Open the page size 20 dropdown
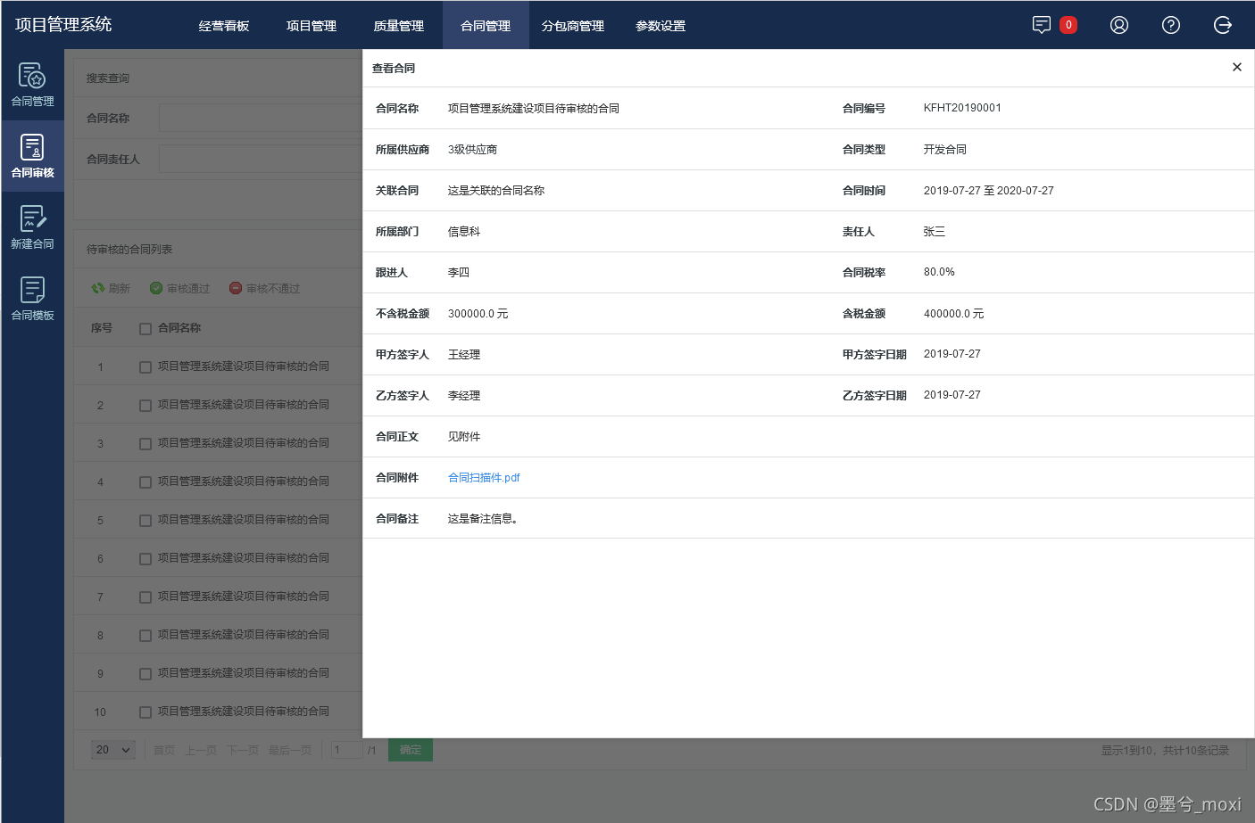Image resolution: width=1255 pixels, height=823 pixels. [112, 750]
